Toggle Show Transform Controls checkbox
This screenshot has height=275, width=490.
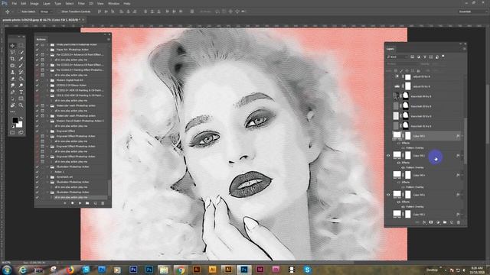pyautogui.click(x=59, y=11)
